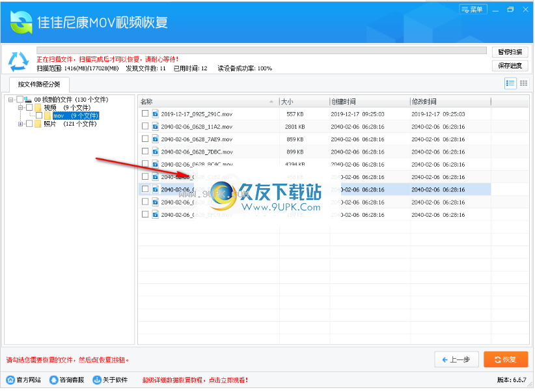
Task: Check the box for 2040-02-06_0628_11A2.mov
Action: 145,126
